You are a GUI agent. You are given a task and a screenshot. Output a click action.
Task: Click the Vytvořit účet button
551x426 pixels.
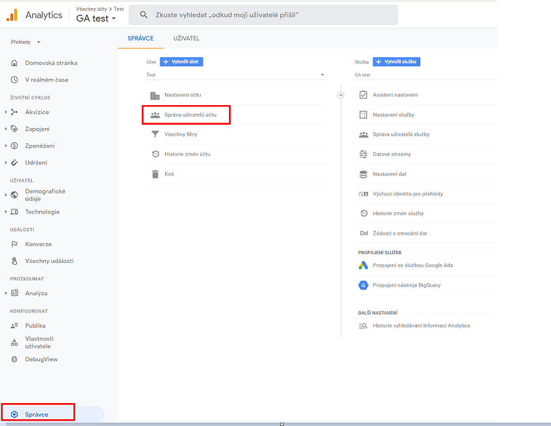click(181, 62)
